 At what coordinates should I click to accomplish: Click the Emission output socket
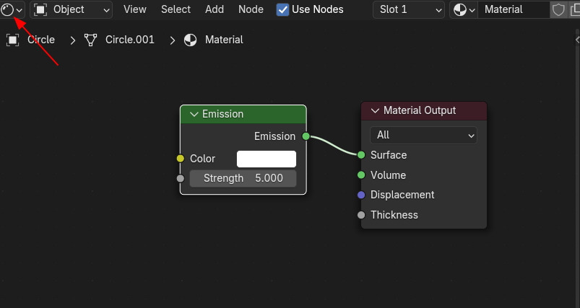point(306,136)
